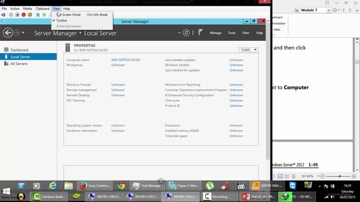Click the Ctrl+Alt+Delete icon in the VM toolbar
The width and height of the screenshot is (360, 202).
pos(3,15)
